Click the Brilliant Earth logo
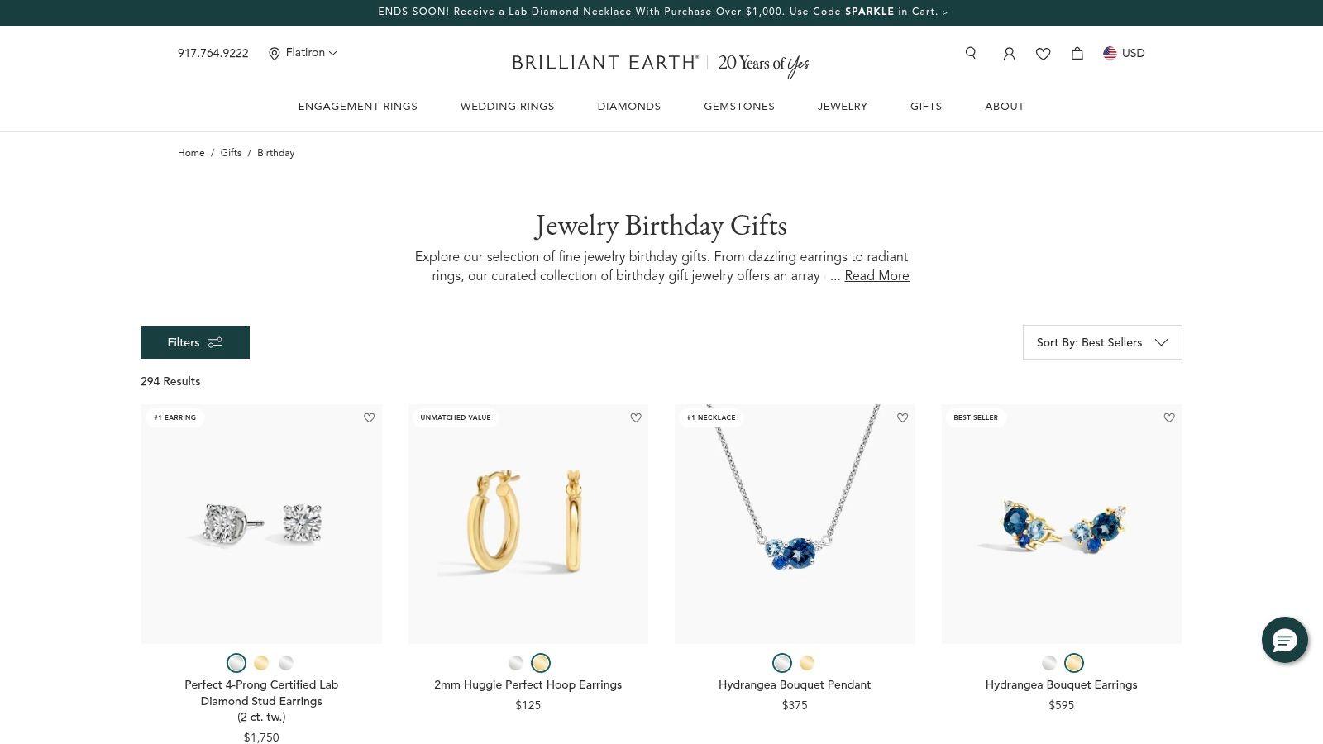 (x=605, y=63)
